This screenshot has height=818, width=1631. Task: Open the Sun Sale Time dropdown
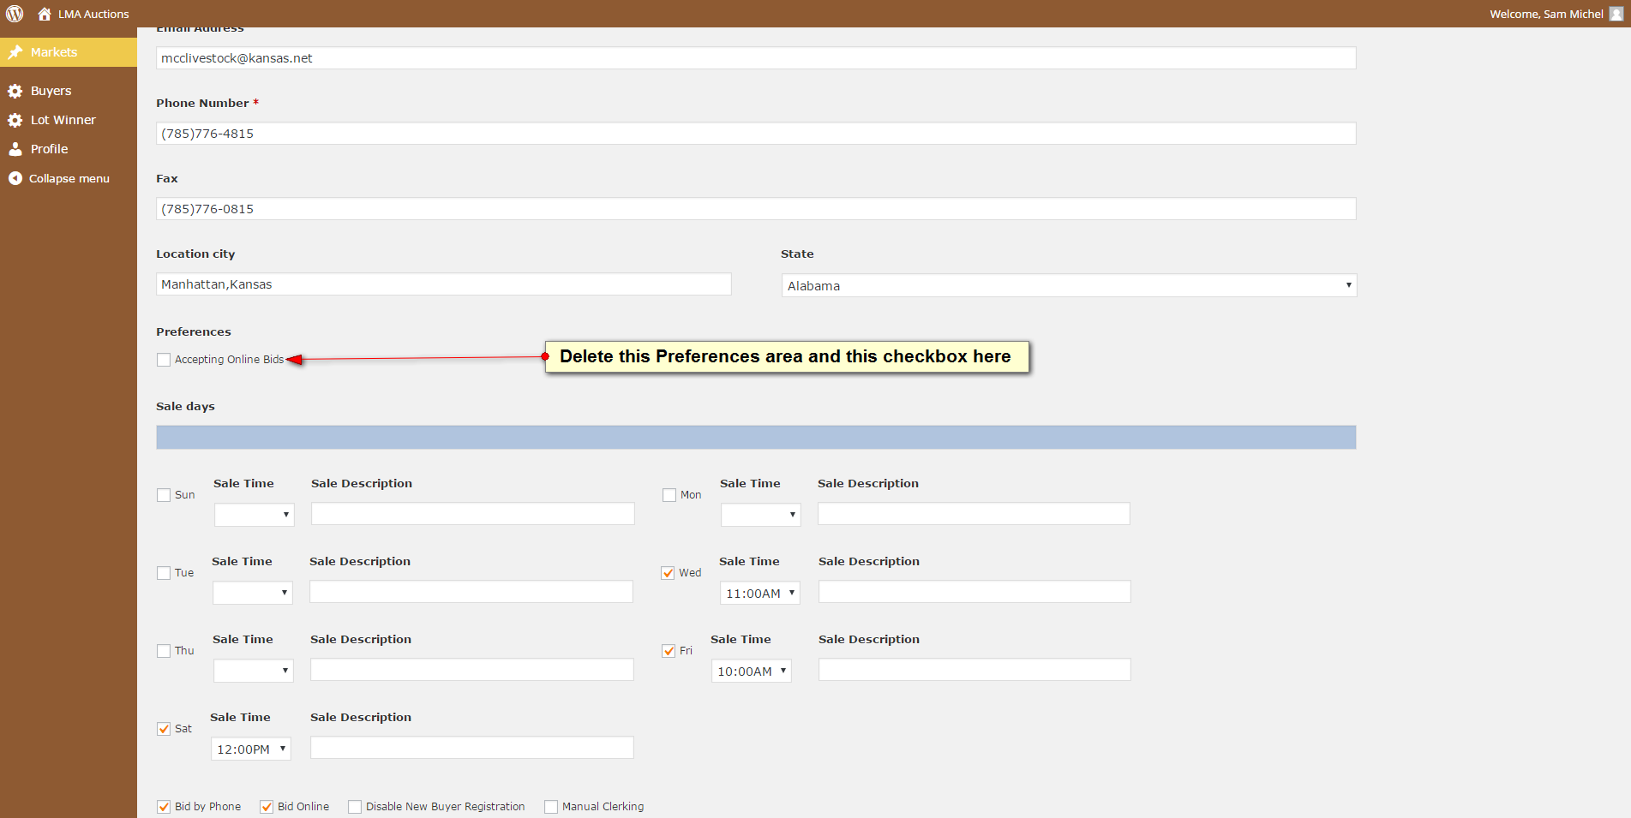click(x=255, y=515)
